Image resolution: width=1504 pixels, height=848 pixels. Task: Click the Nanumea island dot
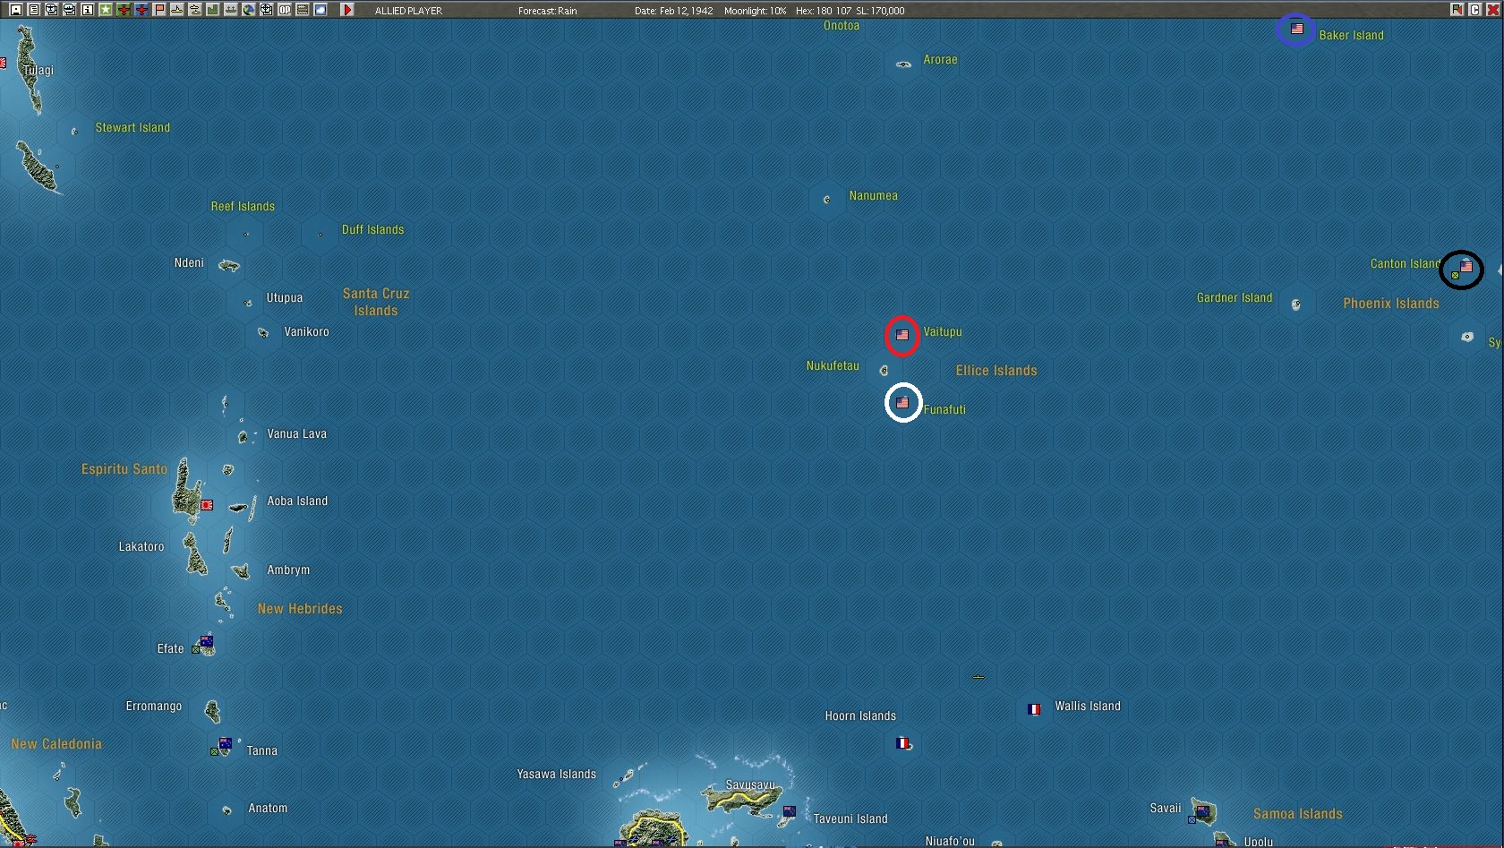tap(826, 199)
